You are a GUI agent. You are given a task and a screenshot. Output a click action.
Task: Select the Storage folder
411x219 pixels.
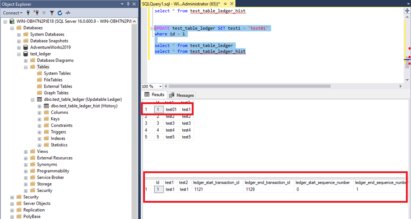click(41, 184)
